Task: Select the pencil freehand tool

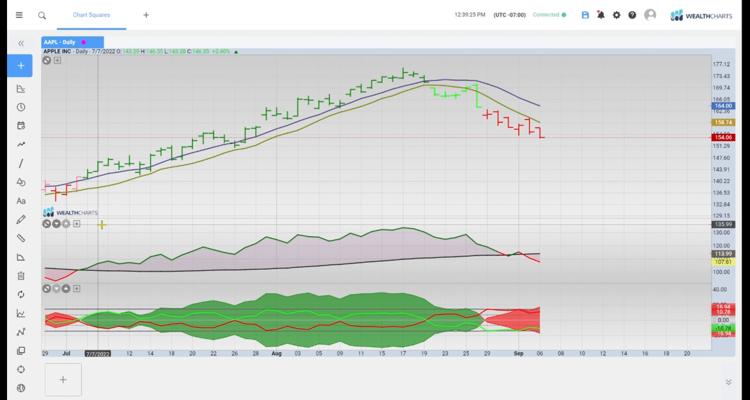Action: click(21, 220)
